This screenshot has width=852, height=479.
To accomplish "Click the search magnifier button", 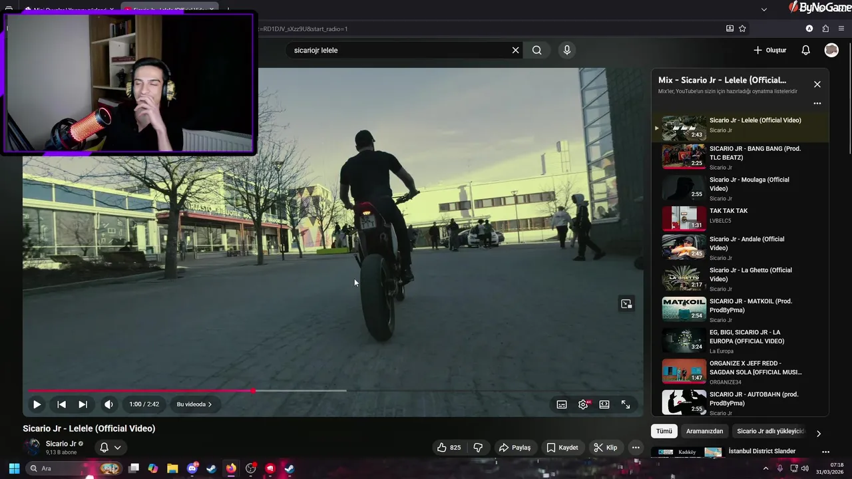I will [x=536, y=50].
